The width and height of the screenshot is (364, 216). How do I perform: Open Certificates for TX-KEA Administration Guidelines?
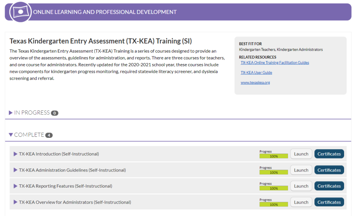329,170
